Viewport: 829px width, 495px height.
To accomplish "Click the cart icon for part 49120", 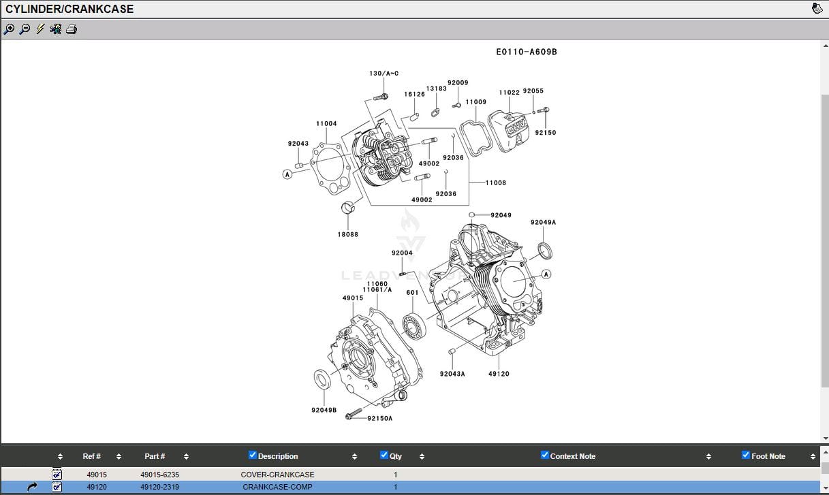I will [x=57, y=487].
